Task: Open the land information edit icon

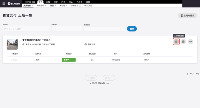Action: click(x=176, y=42)
